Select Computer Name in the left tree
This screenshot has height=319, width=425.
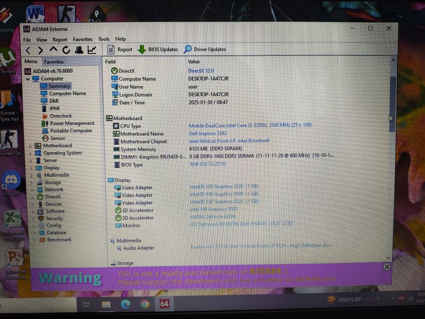[x=64, y=93]
